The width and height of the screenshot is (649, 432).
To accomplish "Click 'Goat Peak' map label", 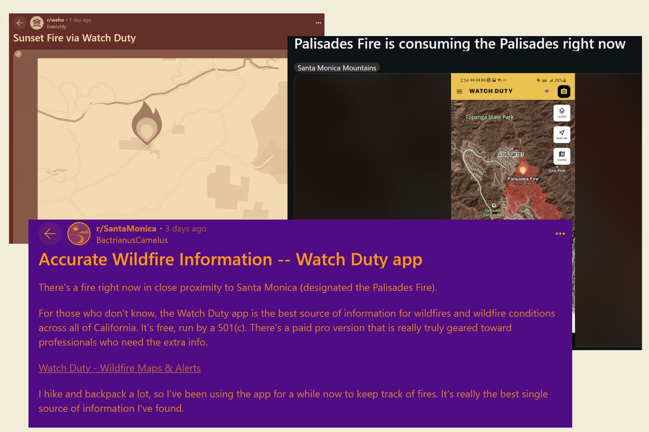I will click(x=557, y=171).
